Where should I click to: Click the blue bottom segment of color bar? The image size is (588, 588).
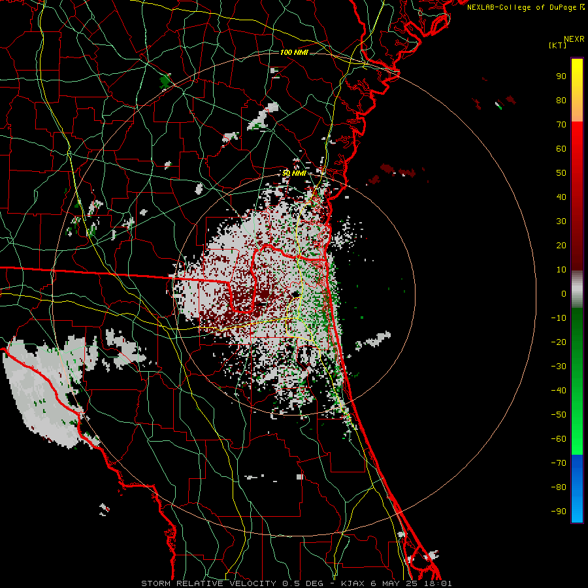[577, 489]
